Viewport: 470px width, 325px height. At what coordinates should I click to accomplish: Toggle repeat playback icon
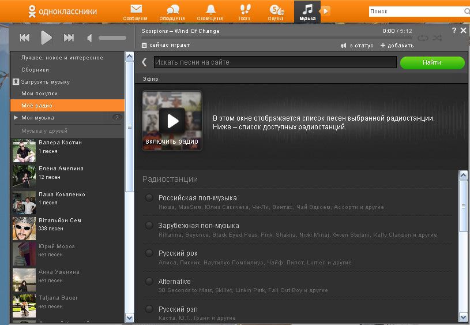[x=423, y=38]
